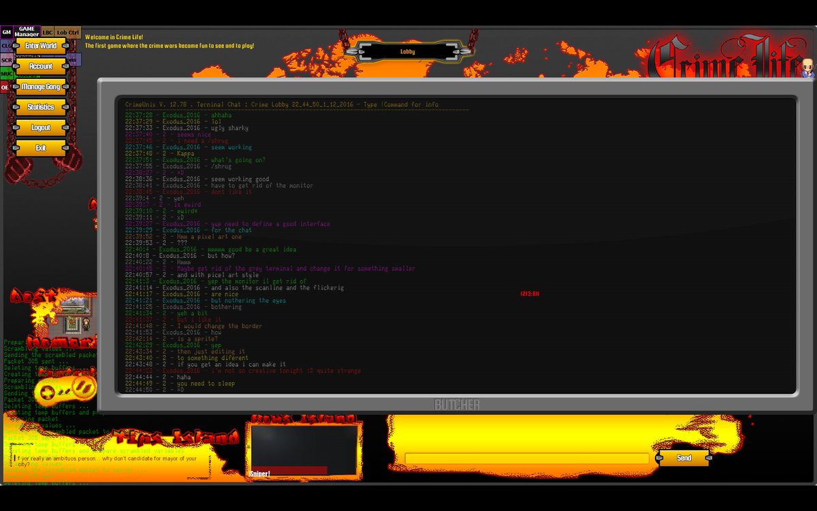The width and height of the screenshot is (817, 511).
Task: Open the Account menu button
Action: (x=41, y=66)
